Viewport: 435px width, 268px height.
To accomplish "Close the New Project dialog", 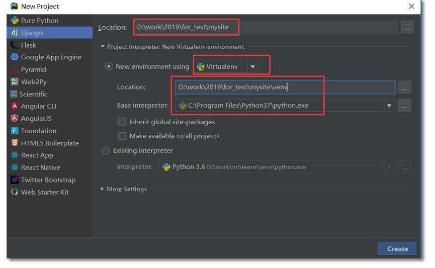I will coord(411,6).
